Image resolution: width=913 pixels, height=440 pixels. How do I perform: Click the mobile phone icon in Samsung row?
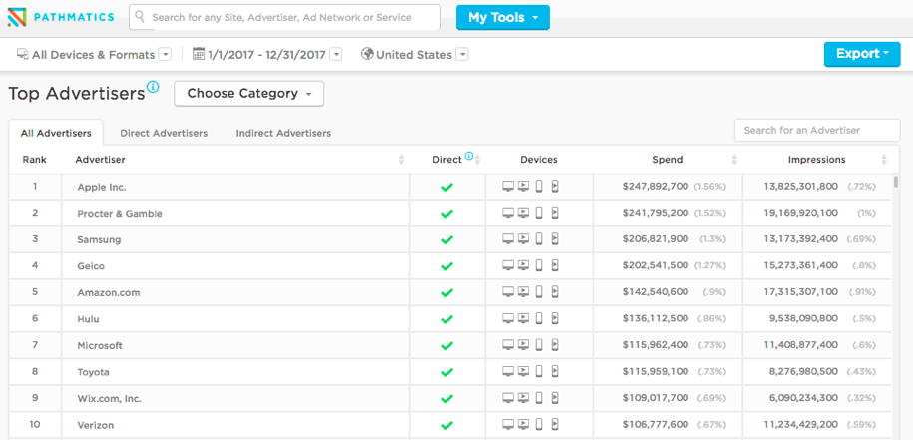click(539, 239)
